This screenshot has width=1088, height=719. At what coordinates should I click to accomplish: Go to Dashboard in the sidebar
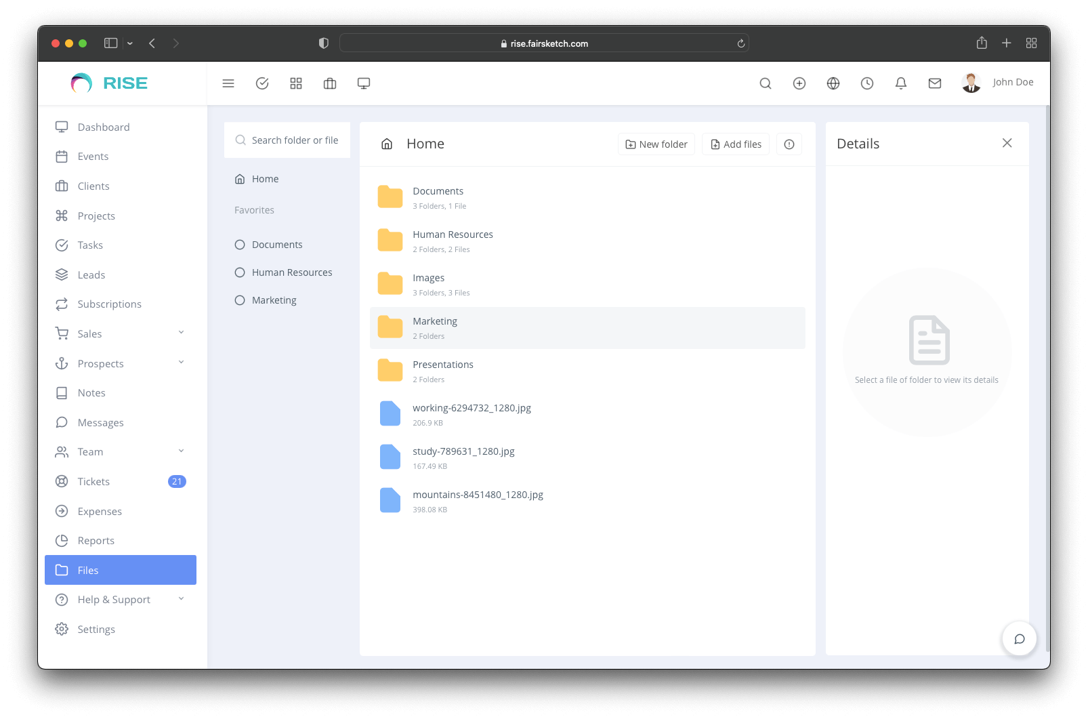103,127
